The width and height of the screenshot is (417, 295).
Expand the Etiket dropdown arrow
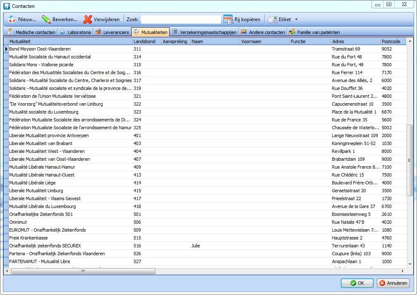coord(296,19)
